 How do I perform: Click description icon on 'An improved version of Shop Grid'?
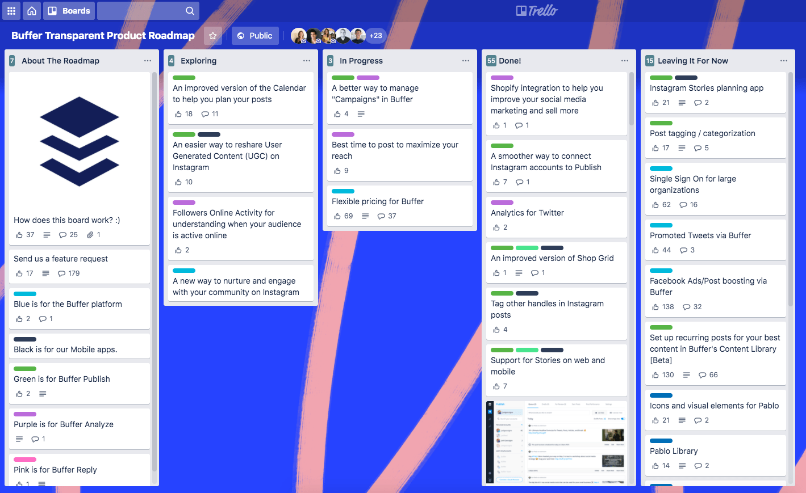[x=519, y=273]
